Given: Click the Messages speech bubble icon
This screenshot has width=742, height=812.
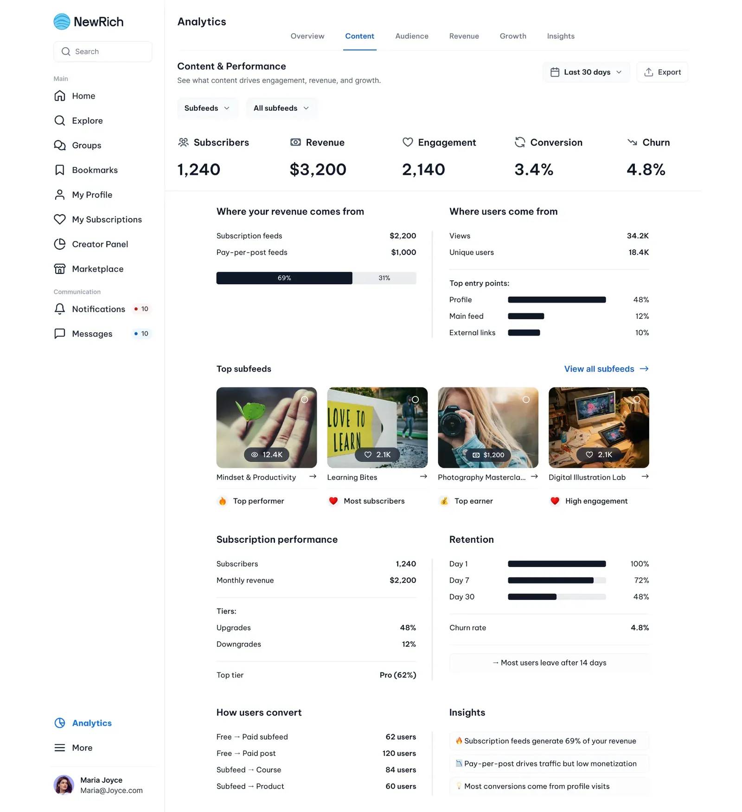Looking at the screenshot, I should (60, 334).
